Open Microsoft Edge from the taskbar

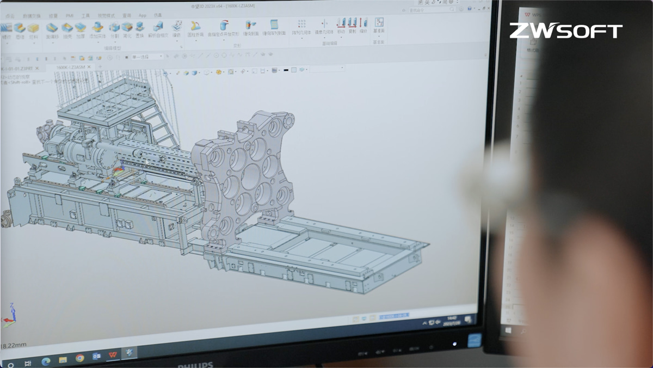point(46,360)
